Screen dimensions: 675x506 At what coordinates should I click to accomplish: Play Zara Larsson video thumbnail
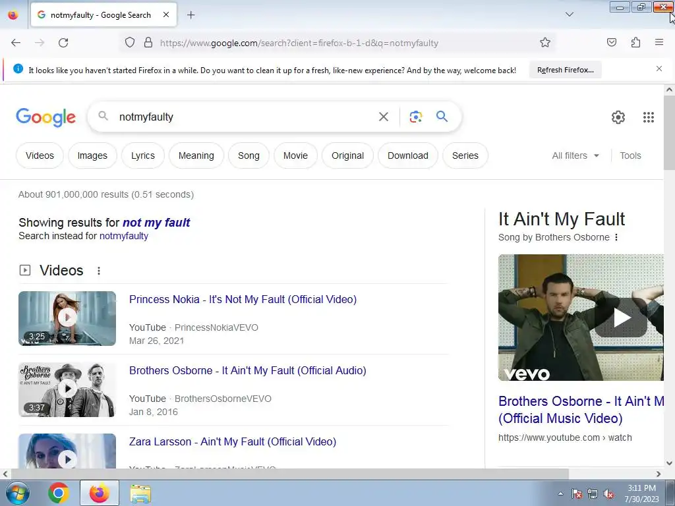tap(67, 451)
